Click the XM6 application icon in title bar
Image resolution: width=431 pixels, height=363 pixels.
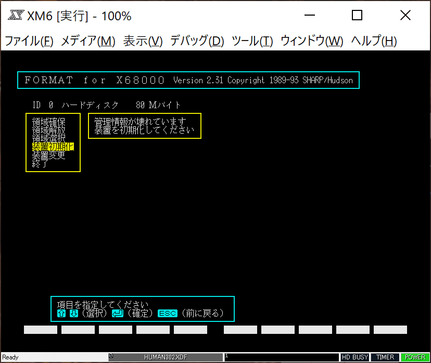[x=16, y=15]
